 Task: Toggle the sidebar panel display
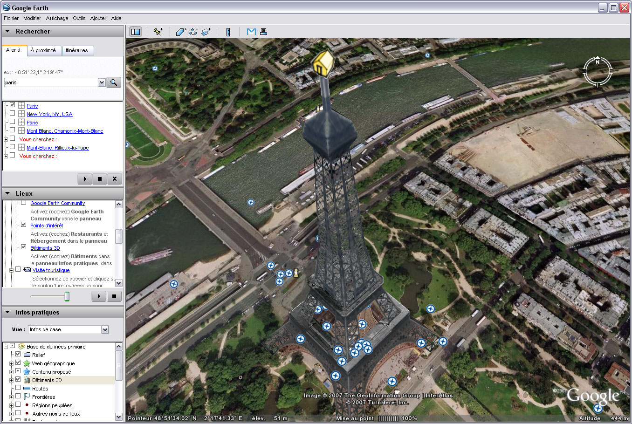136,32
